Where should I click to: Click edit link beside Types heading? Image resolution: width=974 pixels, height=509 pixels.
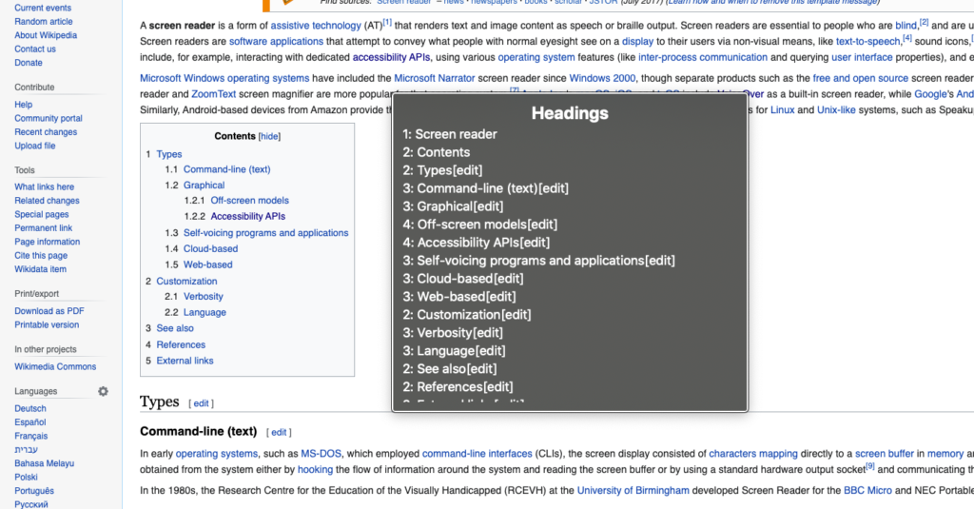201,403
